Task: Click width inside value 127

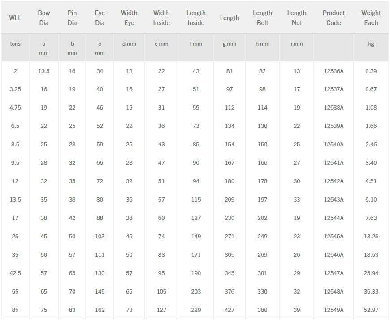Action: (x=161, y=310)
